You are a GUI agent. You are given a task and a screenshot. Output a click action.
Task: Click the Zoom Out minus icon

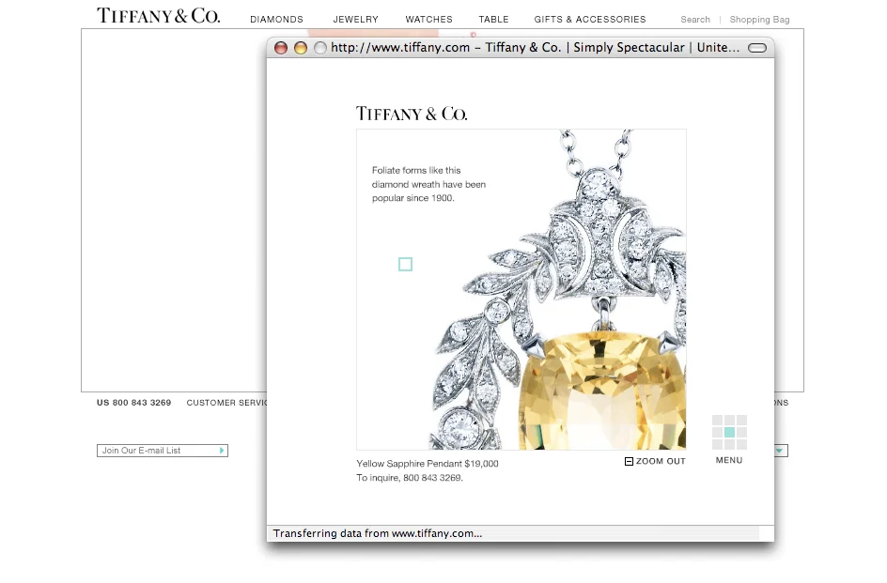(629, 461)
